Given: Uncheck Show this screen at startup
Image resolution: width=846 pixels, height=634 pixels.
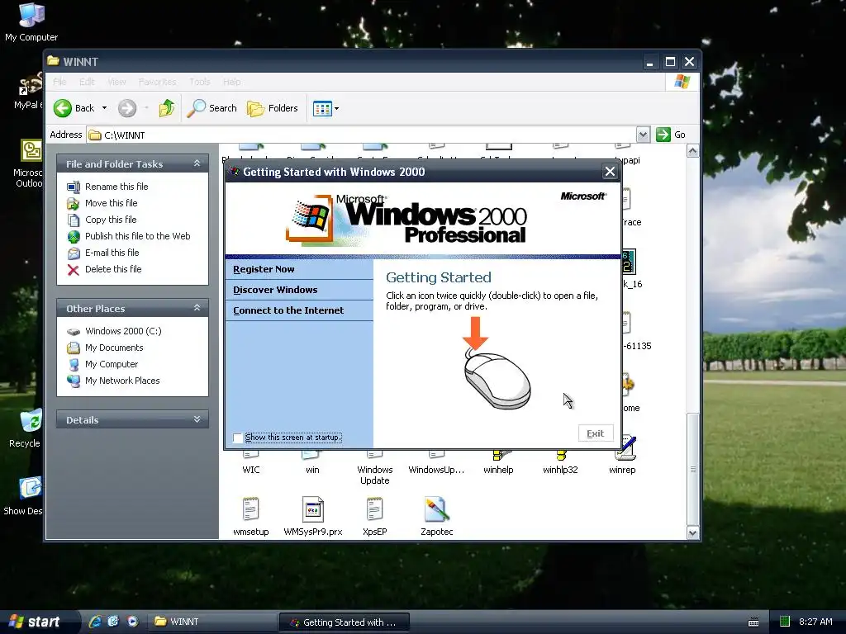Looking at the screenshot, I should (237, 438).
